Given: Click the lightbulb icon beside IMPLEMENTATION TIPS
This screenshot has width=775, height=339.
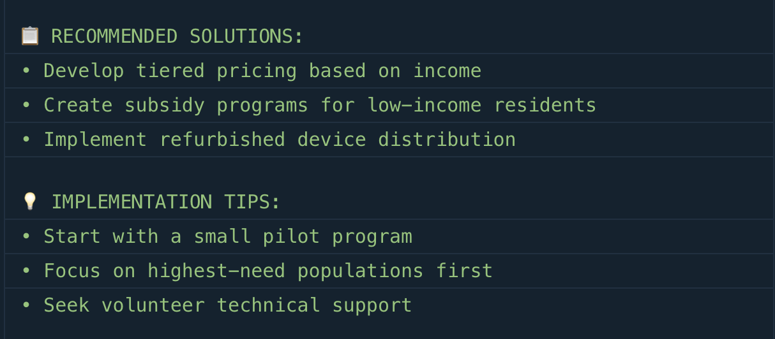Looking at the screenshot, I should 30,201.
